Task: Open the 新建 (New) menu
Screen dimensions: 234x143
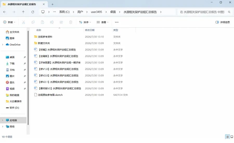Action: pyautogui.click(x=9, y=22)
